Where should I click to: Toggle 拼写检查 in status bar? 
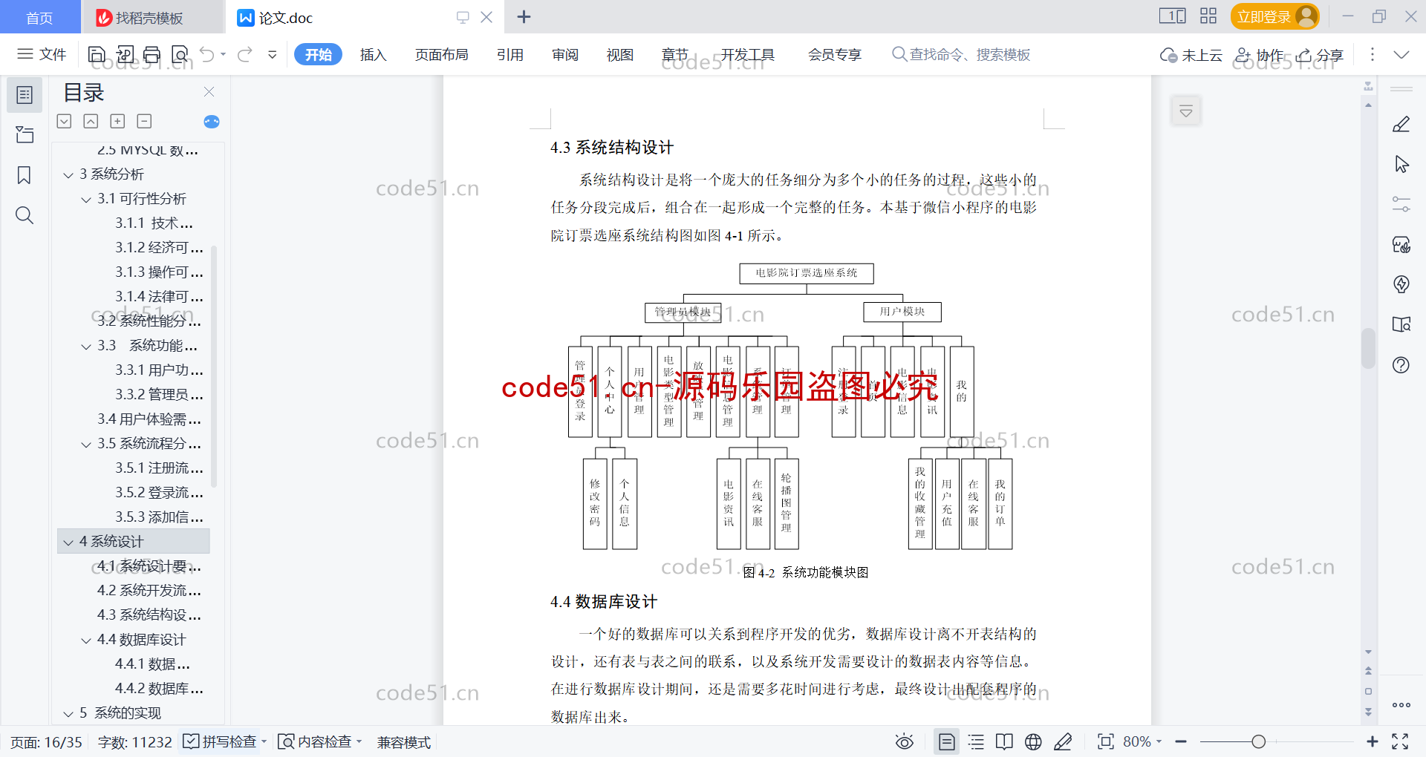[x=224, y=741]
